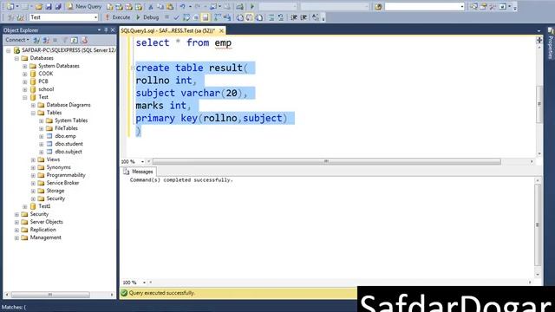The image size is (555, 312).
Task: Select the Database Diagrams folder
Action: [x=69, y=105]
